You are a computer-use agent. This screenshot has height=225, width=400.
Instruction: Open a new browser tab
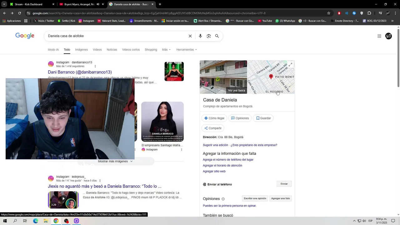coord(160,4)
